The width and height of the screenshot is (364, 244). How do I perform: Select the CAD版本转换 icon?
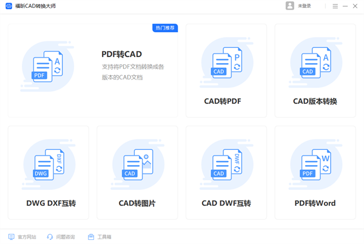(x=315, y=63)
